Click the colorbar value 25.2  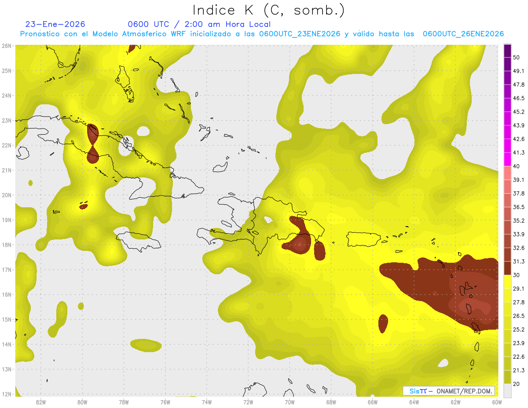point(519,330)
